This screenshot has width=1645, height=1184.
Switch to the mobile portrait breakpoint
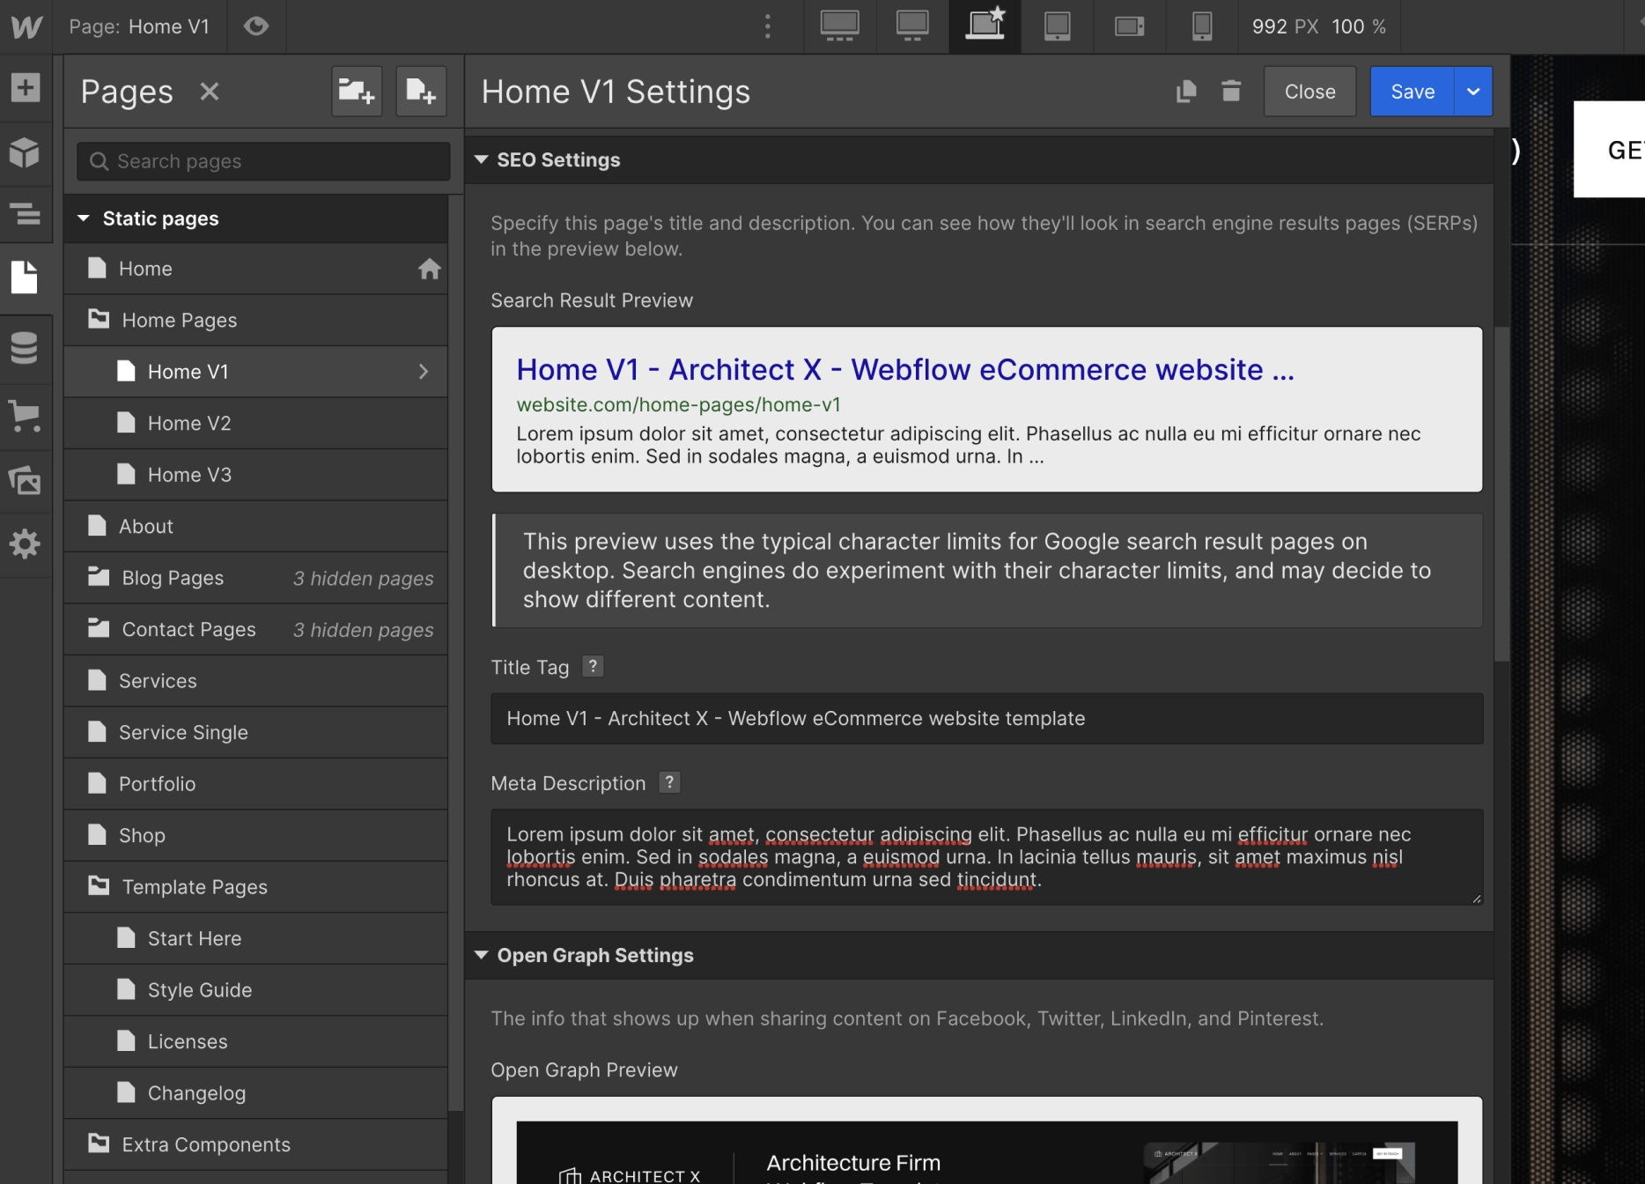1201,26
